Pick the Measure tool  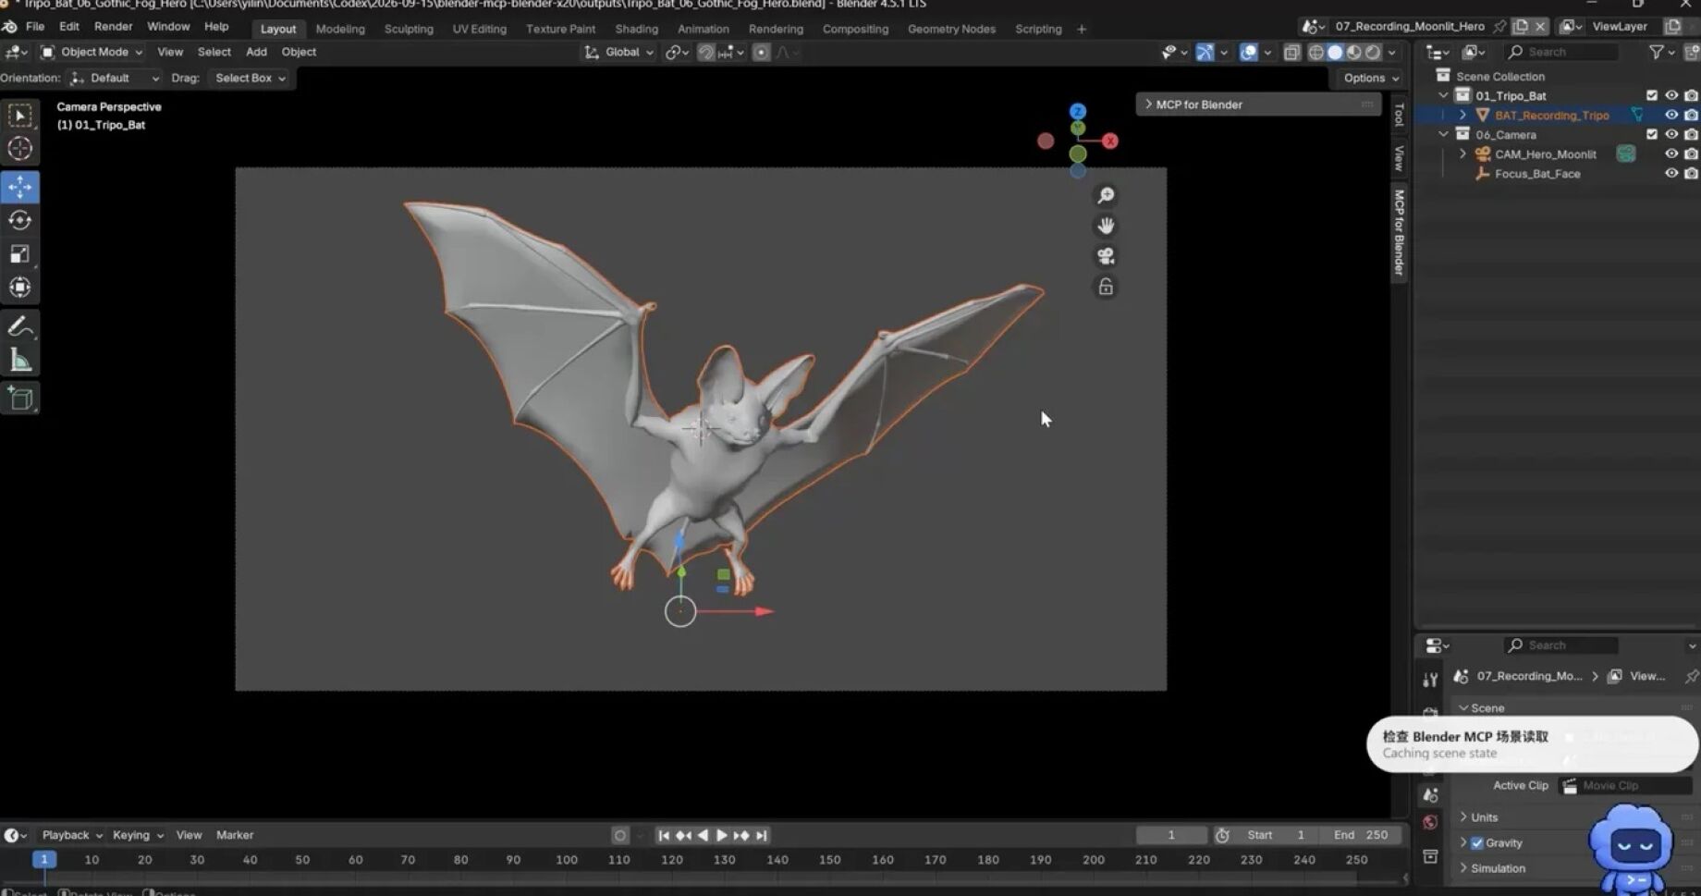[x=19, y=360]
